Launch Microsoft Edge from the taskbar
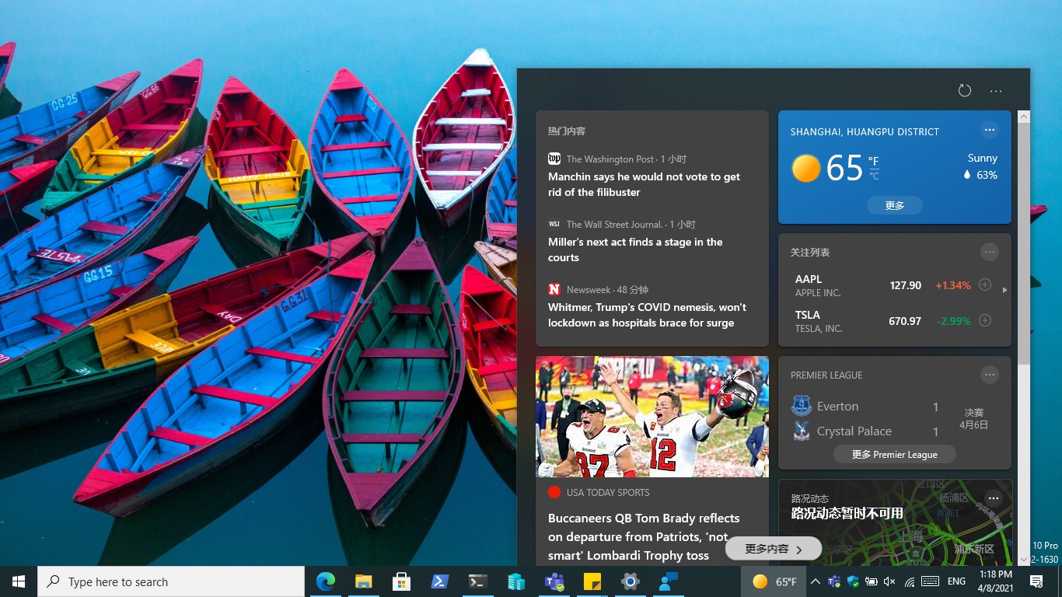 click(x=326, y=581)
